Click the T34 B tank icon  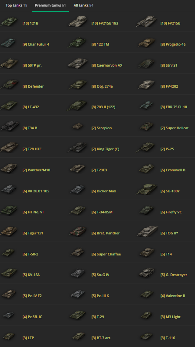[x=10, y=126]
